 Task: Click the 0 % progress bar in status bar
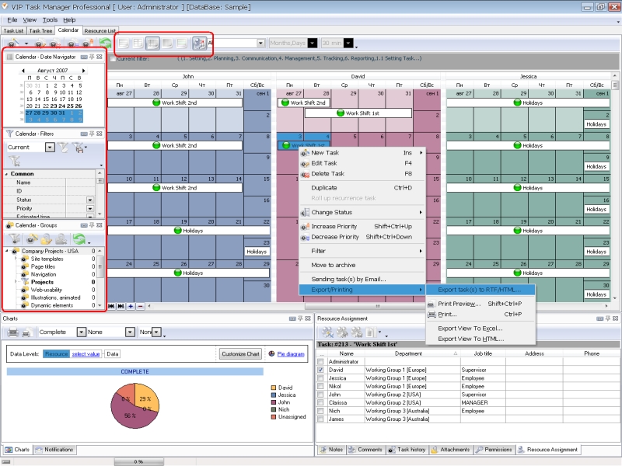[x=138, y=461]
